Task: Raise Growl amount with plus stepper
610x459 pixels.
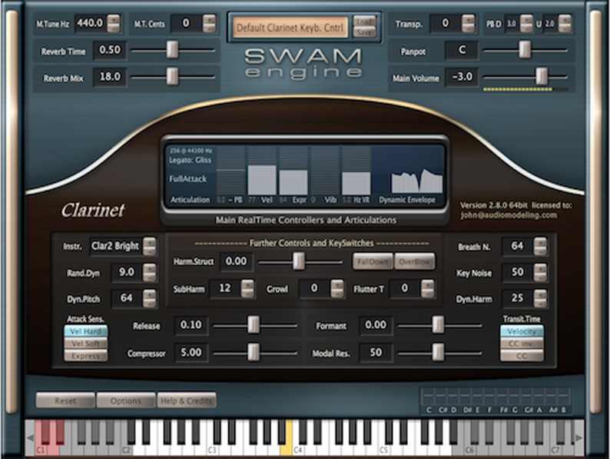Action: pos(337,284)
